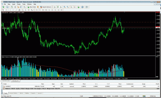Select the Horizontal Line drawing tool
The height and width of the screenshot is (98, 161).
coord(13,10)
